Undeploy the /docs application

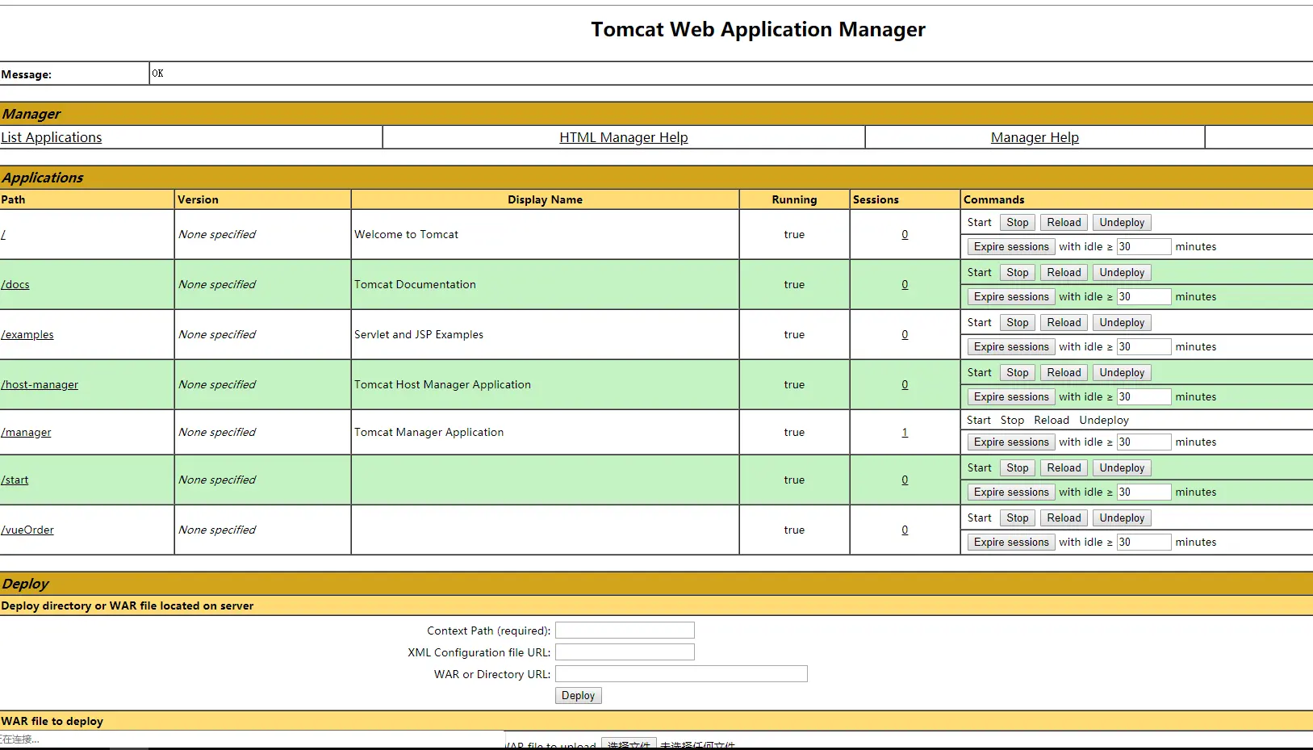pos(1122,273)
